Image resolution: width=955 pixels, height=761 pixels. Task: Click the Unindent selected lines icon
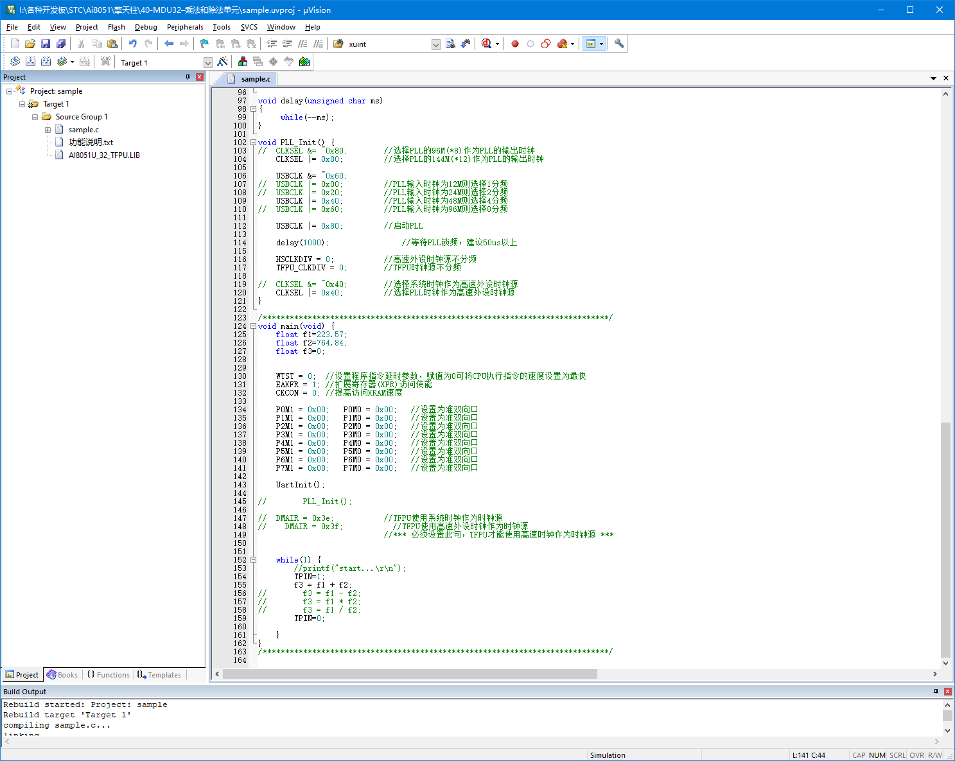pos(287,44)
